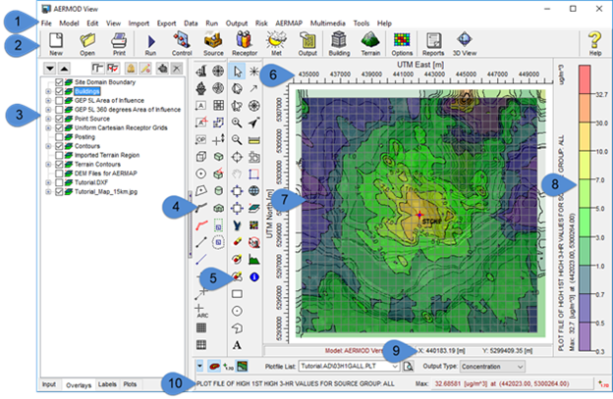Pick the text annotation A tool
This screenshot has width=613, height=399.
(237, 345)
